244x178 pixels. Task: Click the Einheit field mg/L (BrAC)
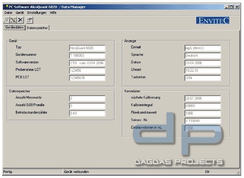203,48
